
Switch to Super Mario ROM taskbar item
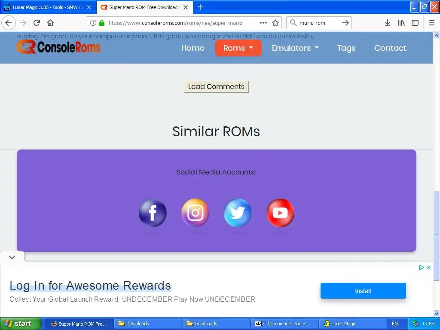(79, 324)
